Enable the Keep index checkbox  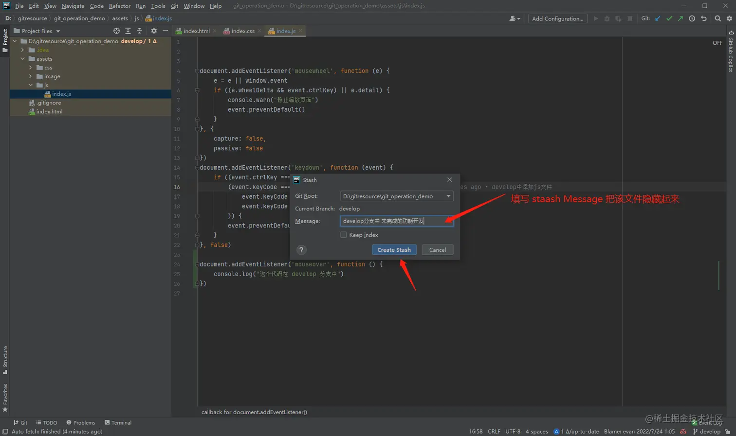[x=344, y=235]
